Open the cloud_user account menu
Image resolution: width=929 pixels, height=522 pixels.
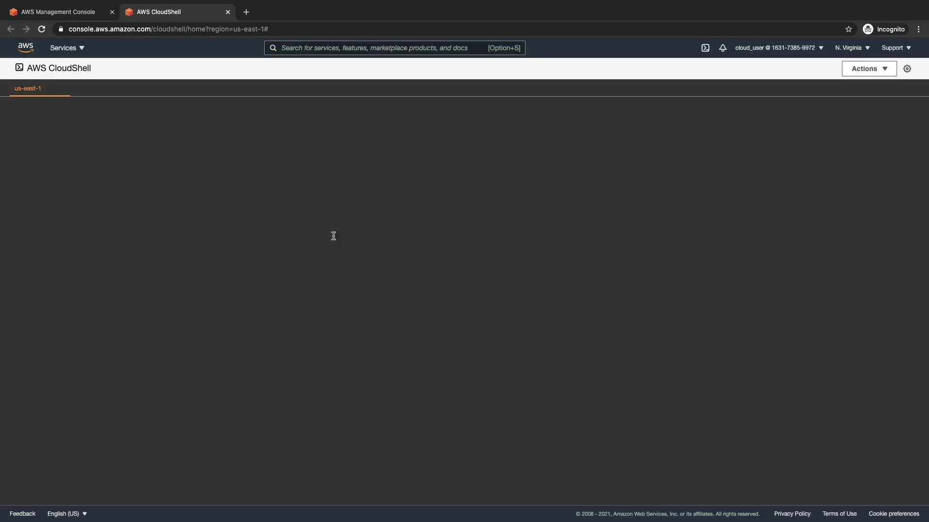click(x=779, y=48)
